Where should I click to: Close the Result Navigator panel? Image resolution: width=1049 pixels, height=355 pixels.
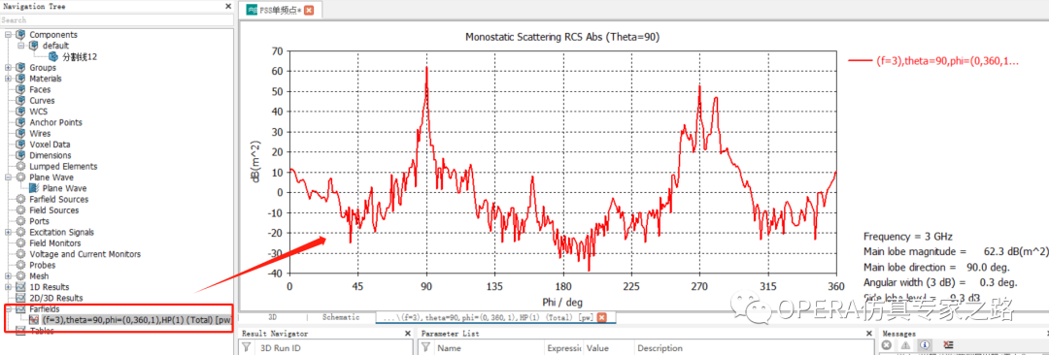(408, 333)
